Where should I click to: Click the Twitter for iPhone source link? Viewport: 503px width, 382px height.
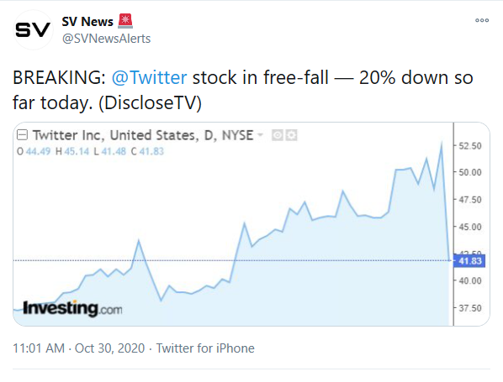(205, 348)
